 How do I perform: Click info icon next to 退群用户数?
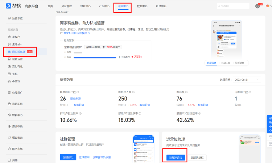click(250, 92)
